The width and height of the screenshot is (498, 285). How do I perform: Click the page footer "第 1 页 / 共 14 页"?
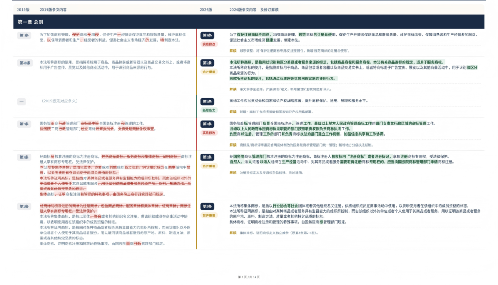tap(249, 277)
